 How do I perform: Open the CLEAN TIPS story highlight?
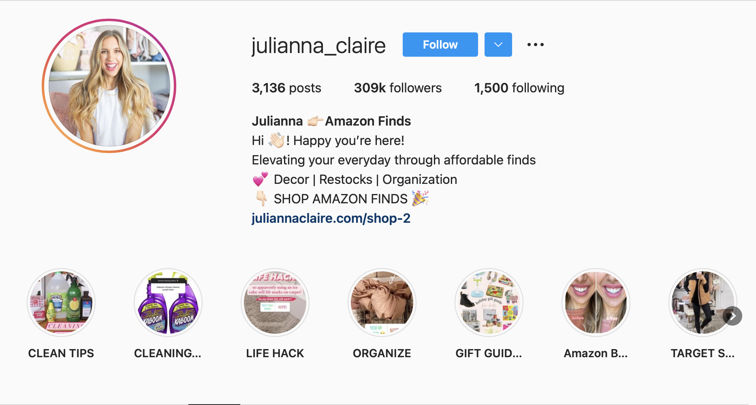click(x=61, y=303)
